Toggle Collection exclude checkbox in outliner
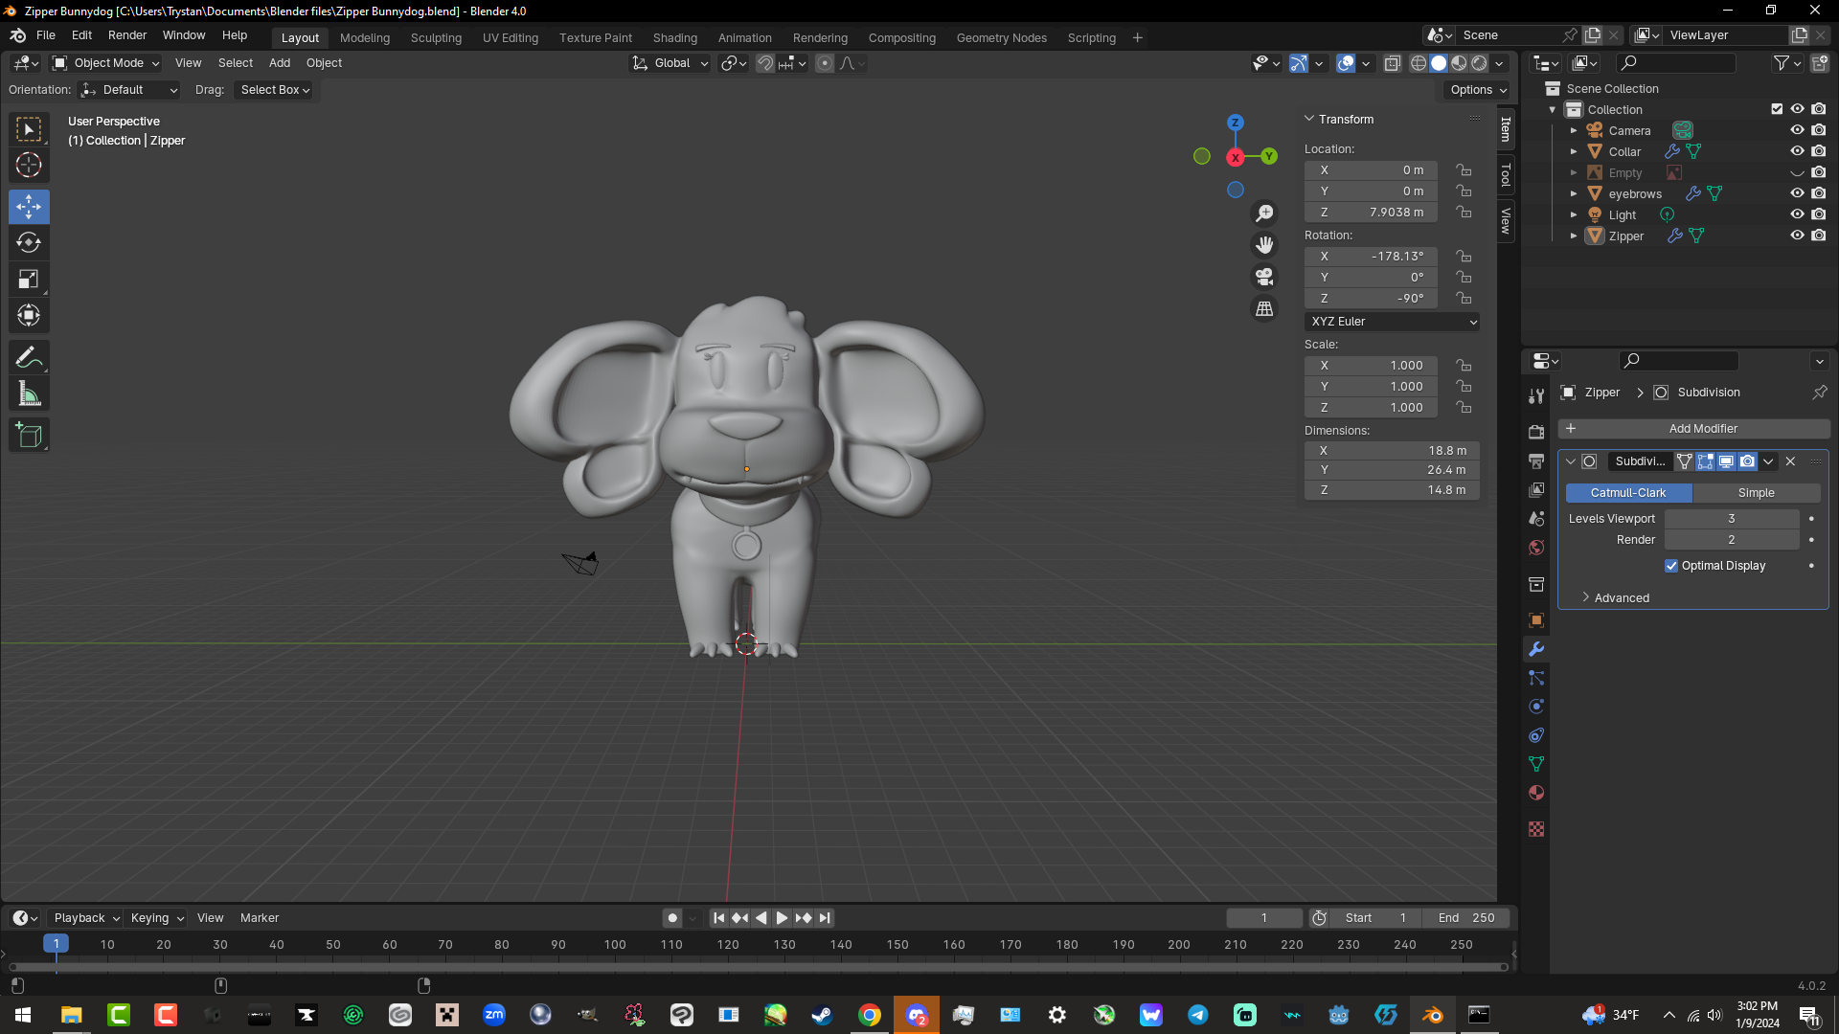This screenshot has height=1034, width=1839. click(1777, 109)
